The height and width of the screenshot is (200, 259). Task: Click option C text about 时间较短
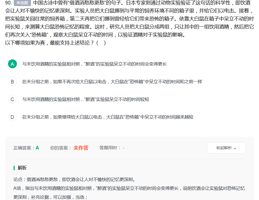(x=86, y=99)
